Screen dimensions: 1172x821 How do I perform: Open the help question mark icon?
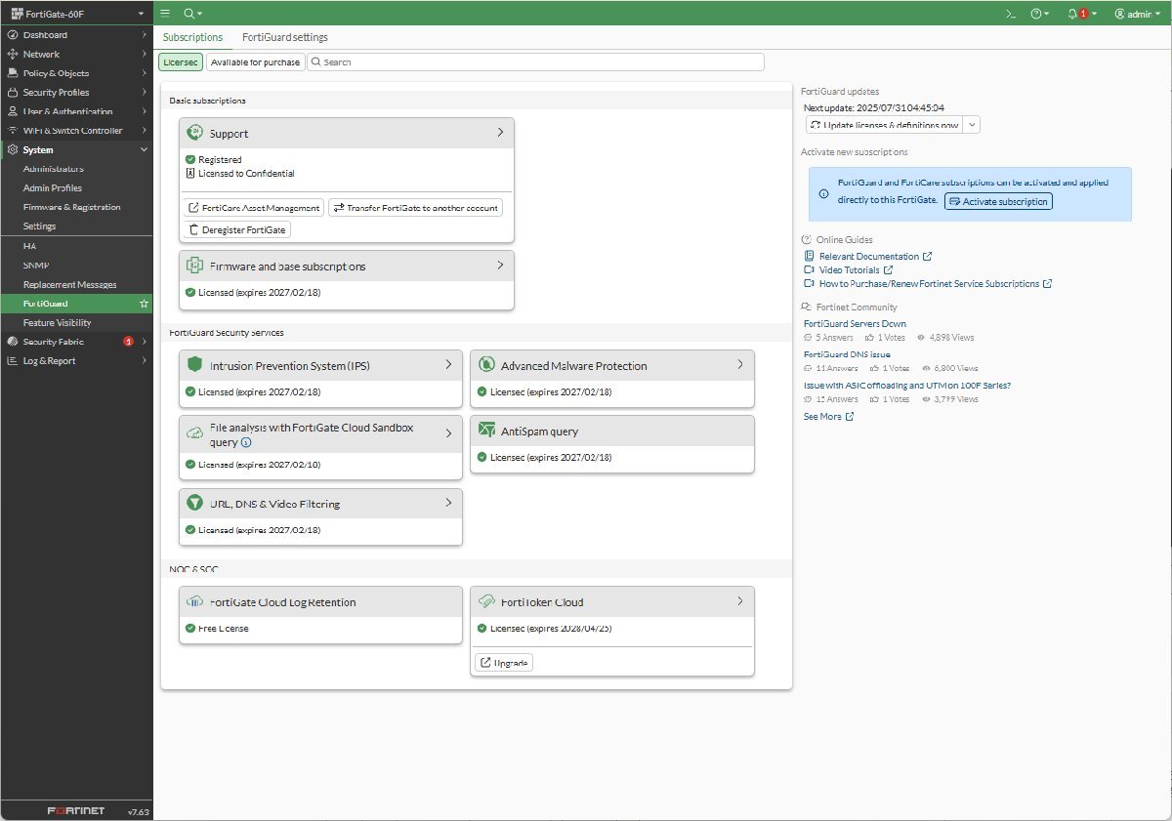tap(1036, 14)
